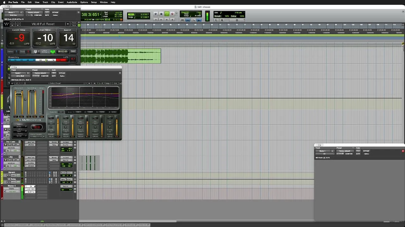This screenshot has width=405, height=227.
Task: Click COMPARE in the C4 plugin window
Action: [x=349, y=154]
